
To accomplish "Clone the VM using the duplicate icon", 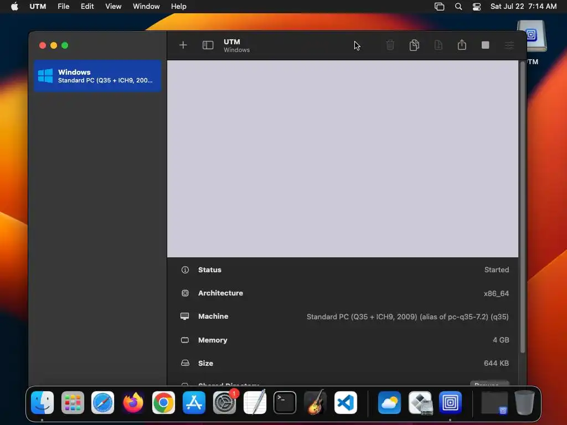I will coord(414,45).
